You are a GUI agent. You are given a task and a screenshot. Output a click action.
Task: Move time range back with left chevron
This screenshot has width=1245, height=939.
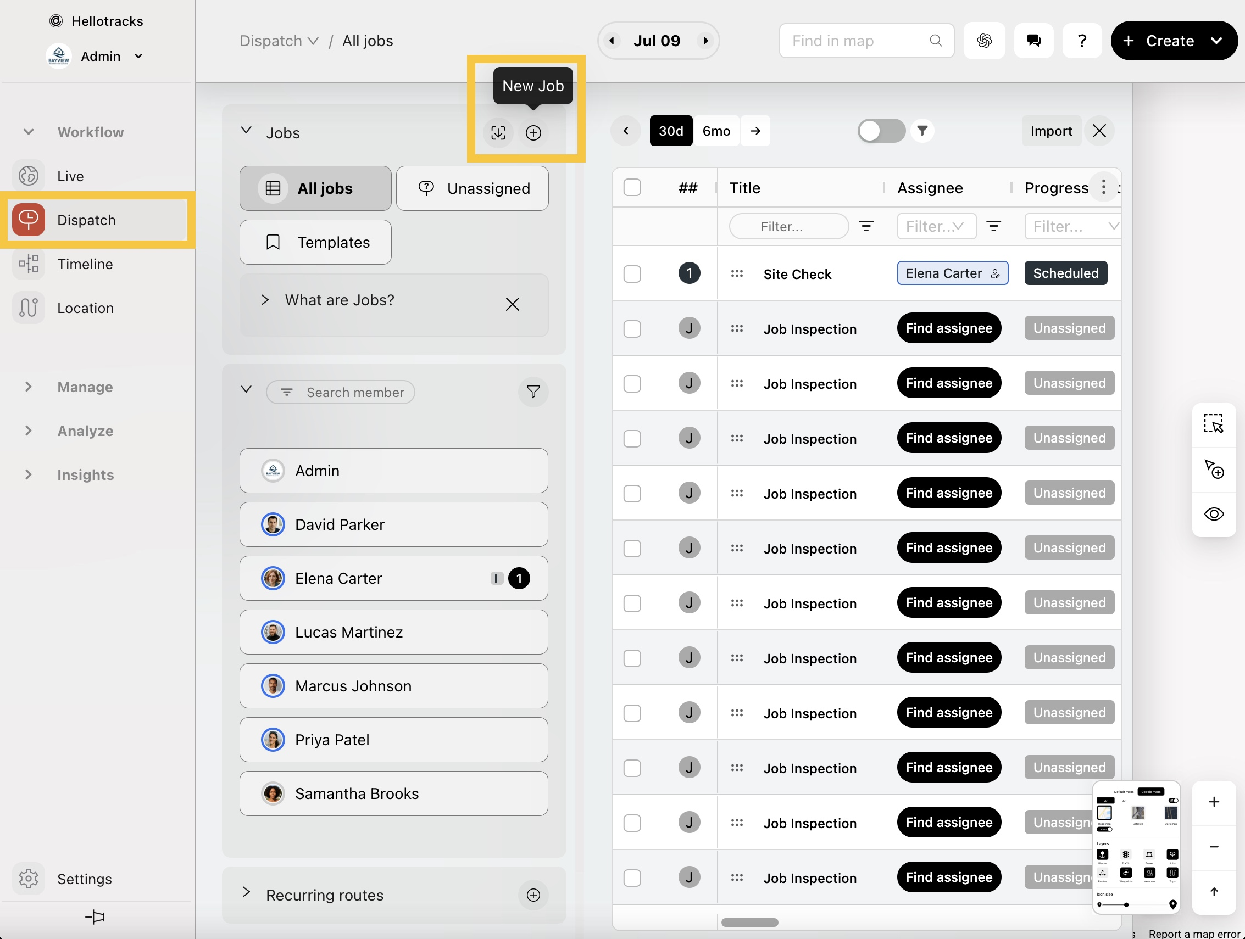click(626, 131)
